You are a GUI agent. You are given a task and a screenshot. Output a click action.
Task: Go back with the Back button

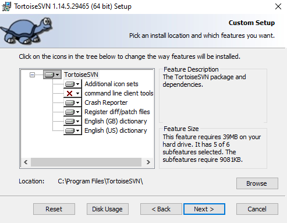pos(161,209)
